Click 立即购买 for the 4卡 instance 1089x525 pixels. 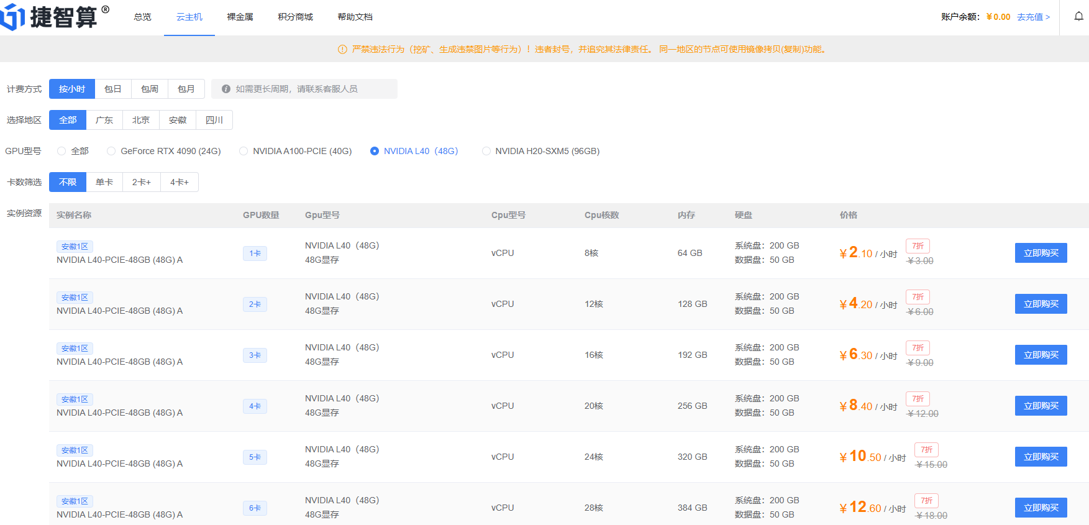tap(1041, 406)
